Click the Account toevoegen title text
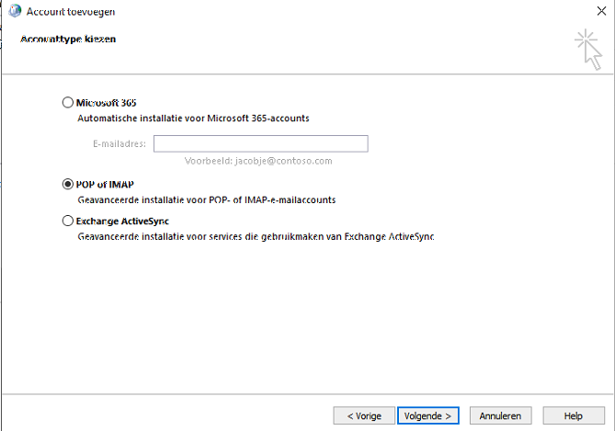Screen dimensions: 615x431 (x=71, y=12)
